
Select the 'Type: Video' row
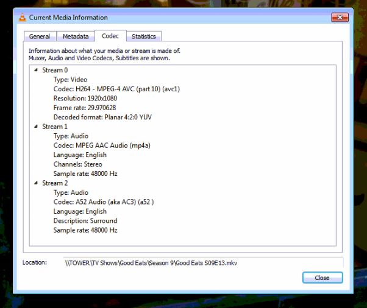pyautogui.click(x=70, y=80)
